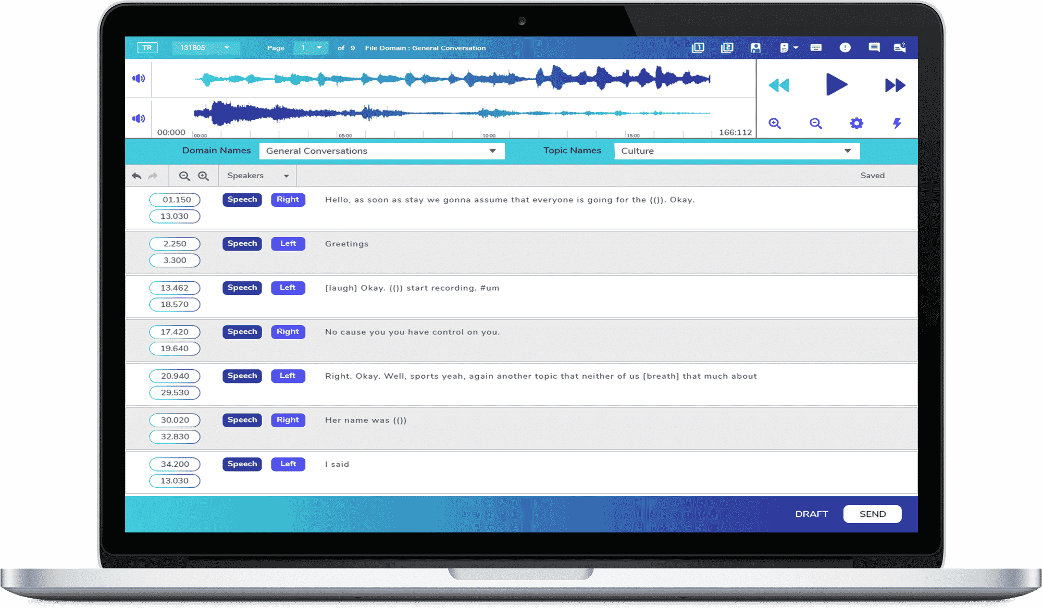
Task: Save as DRAFT
Action: [811, 514]
